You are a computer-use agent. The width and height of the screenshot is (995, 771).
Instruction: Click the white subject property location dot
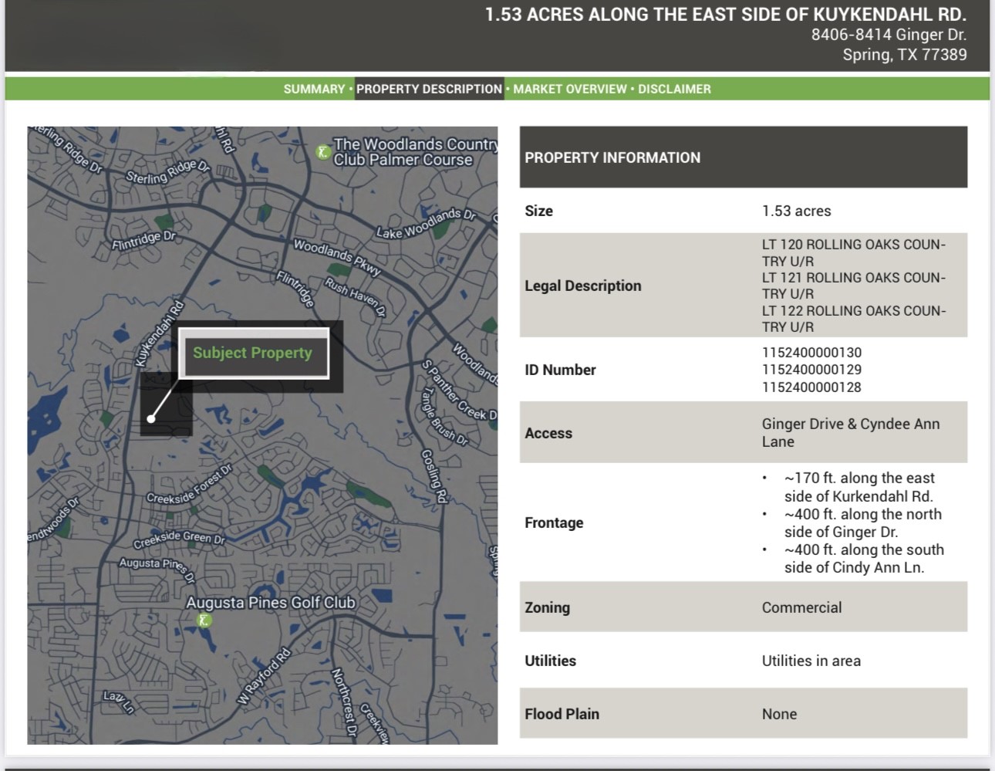151,419
